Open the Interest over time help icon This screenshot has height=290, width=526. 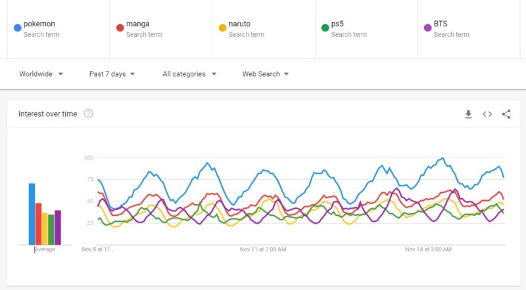[x=88, y=114]
